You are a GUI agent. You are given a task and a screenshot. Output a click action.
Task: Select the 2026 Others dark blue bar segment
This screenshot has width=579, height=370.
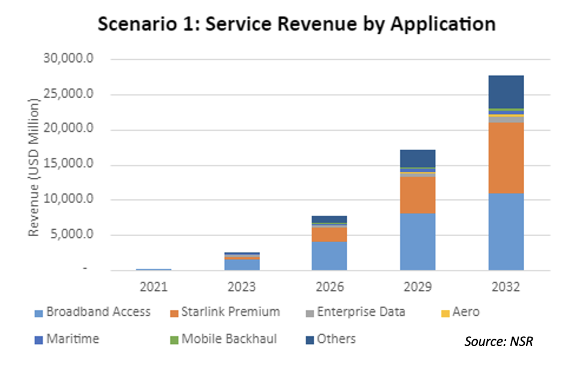(329, 219)
